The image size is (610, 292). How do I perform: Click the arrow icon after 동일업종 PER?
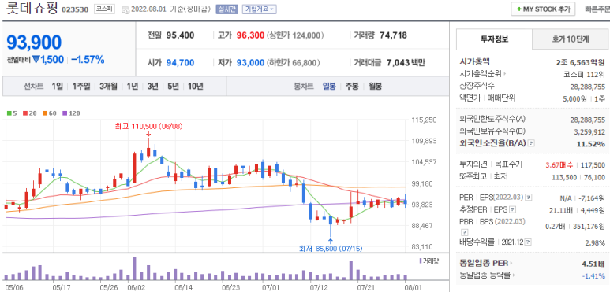tap(511, 264)
